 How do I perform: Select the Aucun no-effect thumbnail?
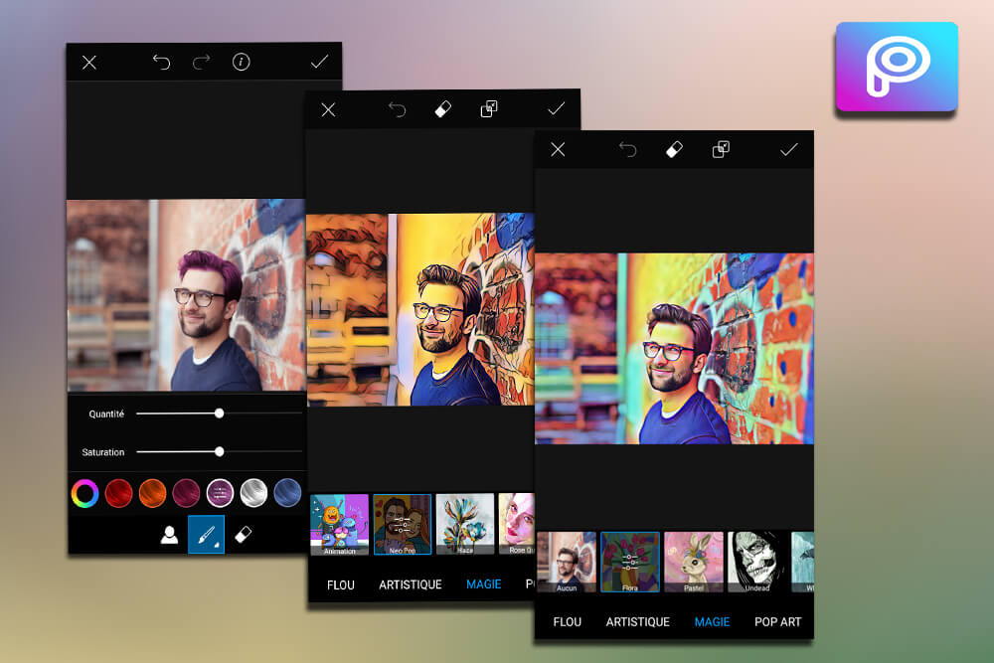coord(567,562)
